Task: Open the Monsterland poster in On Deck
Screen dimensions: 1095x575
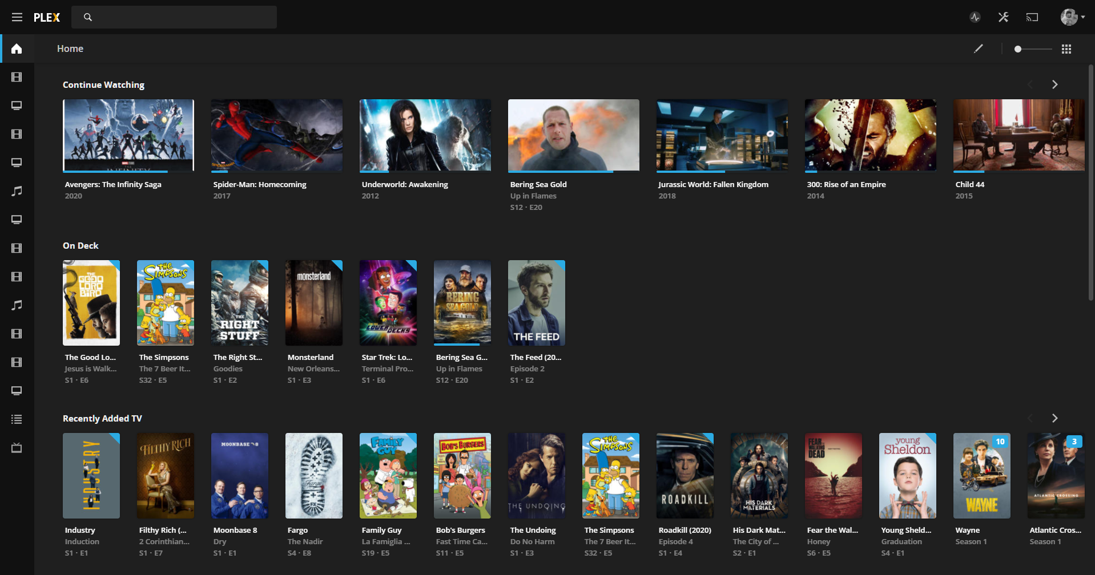Action: (x=314, y=303)
